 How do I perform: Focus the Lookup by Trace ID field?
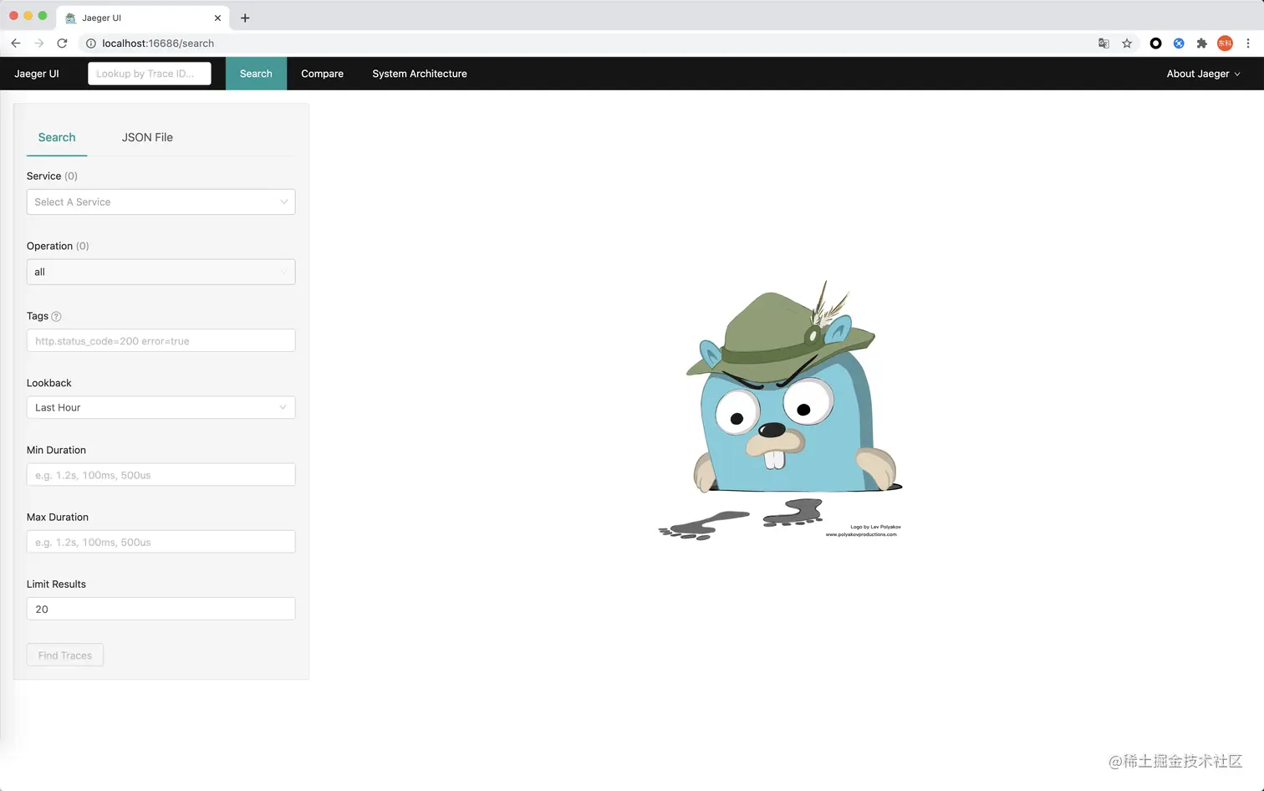point(150,74)
